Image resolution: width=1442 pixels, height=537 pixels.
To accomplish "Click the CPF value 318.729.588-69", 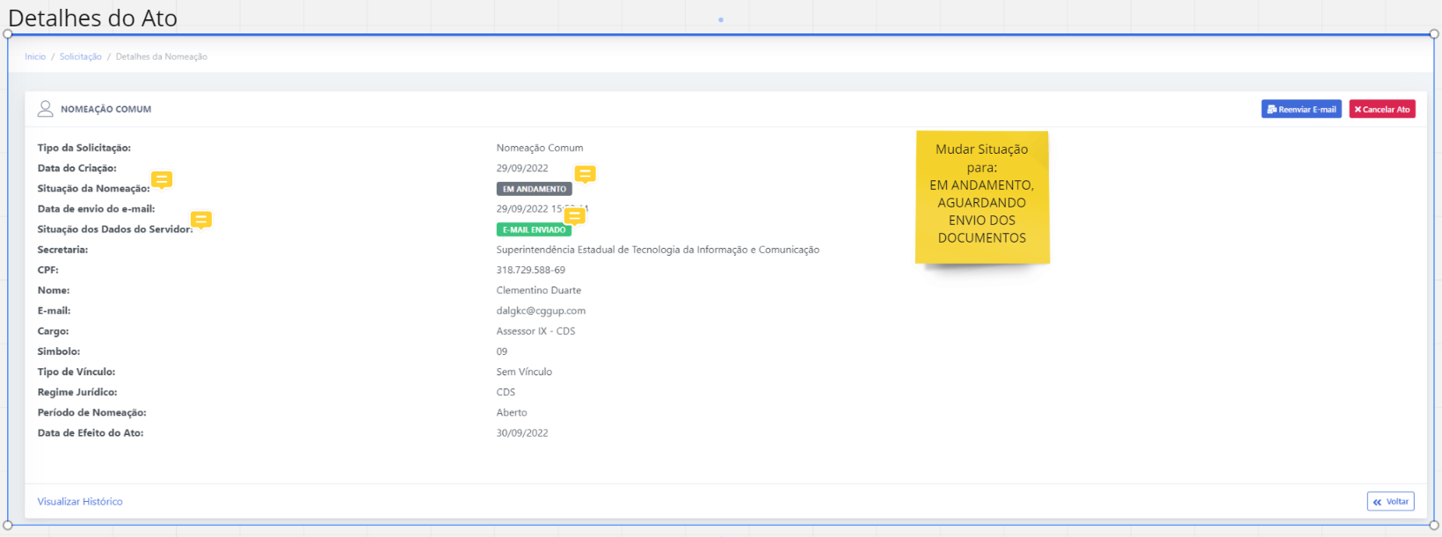I will [x=531, y=270].
